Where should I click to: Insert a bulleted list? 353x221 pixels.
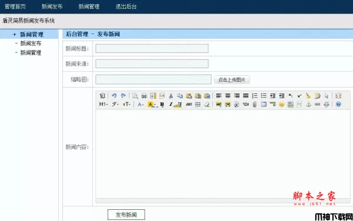coord(264,96)
